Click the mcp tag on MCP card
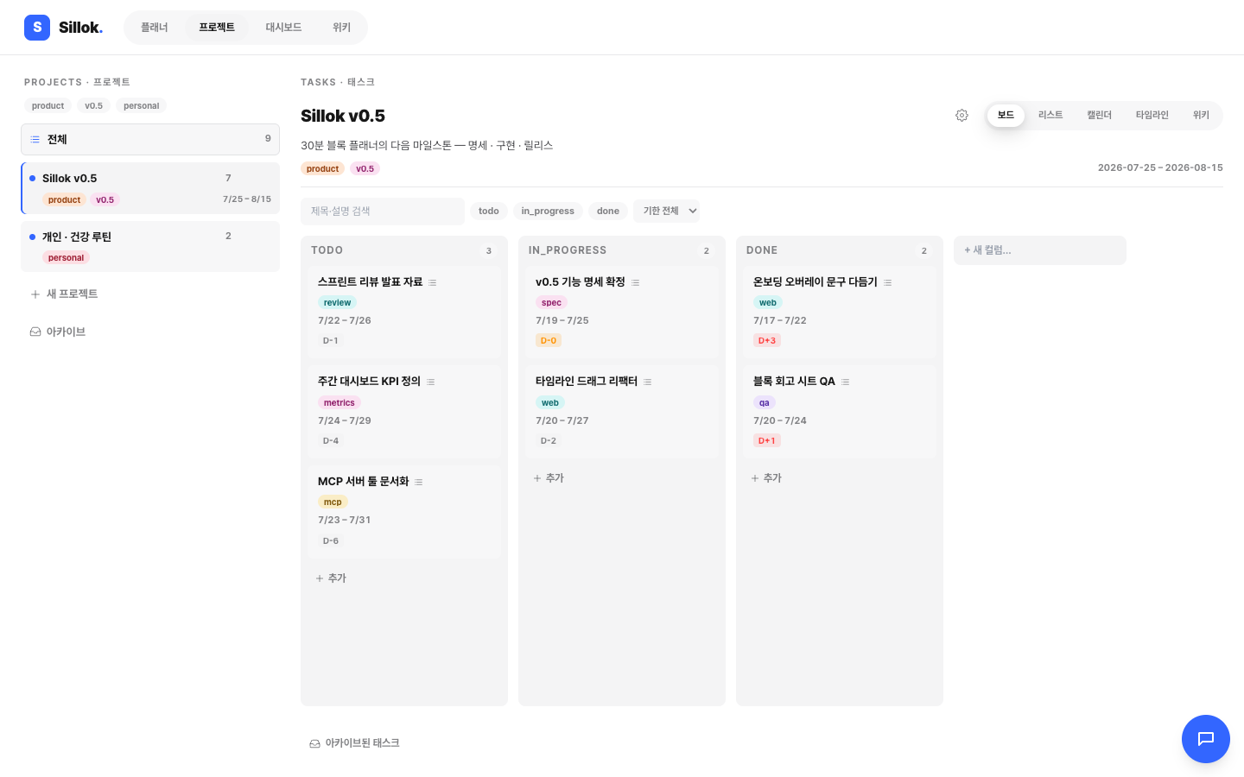The height and width of the screenshot is (777, 1244). tap(333, 502)
